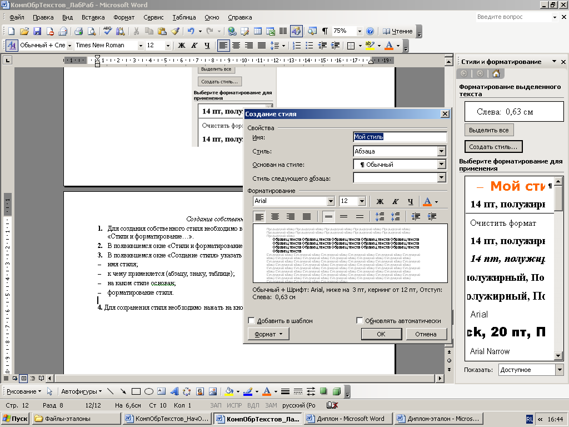Open the 'Вставка' menu
Image resolution: width=569 pixels, height=427 pixels.
point(93,17)
